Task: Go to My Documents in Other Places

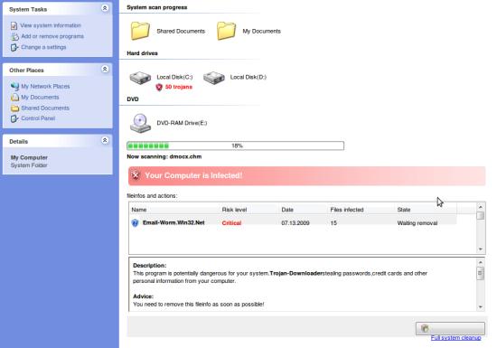Action: [x=40, y=97]
